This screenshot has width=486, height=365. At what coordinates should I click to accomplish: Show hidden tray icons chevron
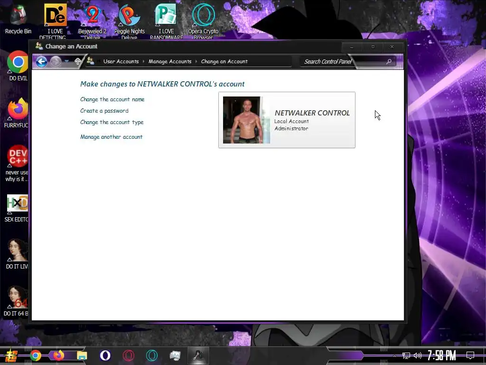tap(394, 355)
